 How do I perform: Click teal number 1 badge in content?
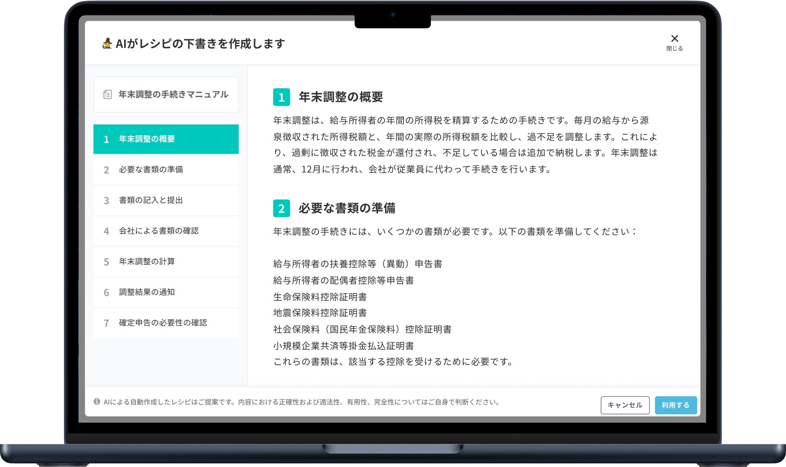click(x=281, y=97)
